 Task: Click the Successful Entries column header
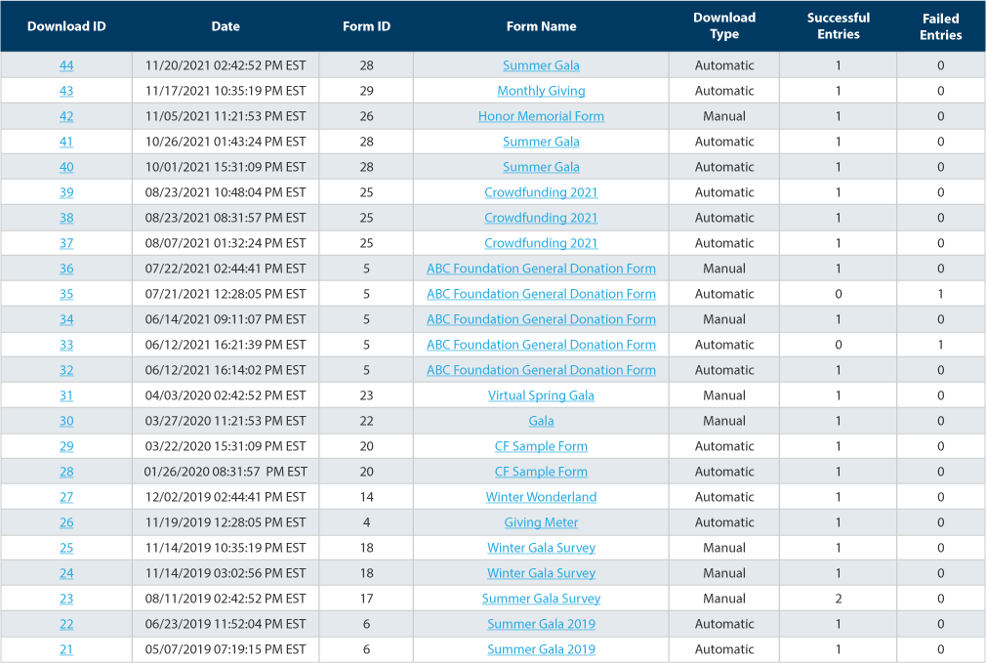pyautogui.click(x=839, y=25)
